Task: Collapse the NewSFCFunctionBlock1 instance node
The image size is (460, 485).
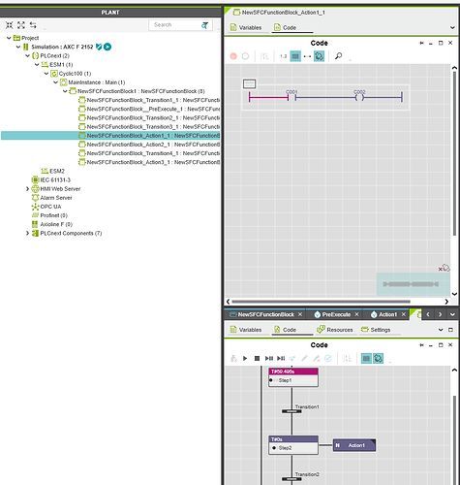Action: click(65, 91)
